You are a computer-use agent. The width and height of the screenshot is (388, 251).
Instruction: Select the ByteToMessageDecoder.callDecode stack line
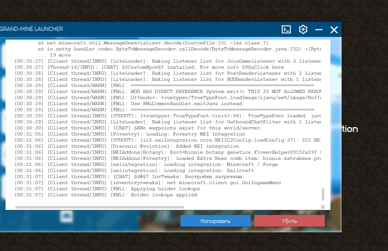click(179, 49)
